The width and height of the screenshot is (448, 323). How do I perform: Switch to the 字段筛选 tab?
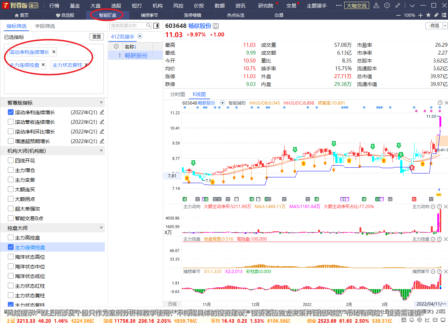click(x=45, y=26)
